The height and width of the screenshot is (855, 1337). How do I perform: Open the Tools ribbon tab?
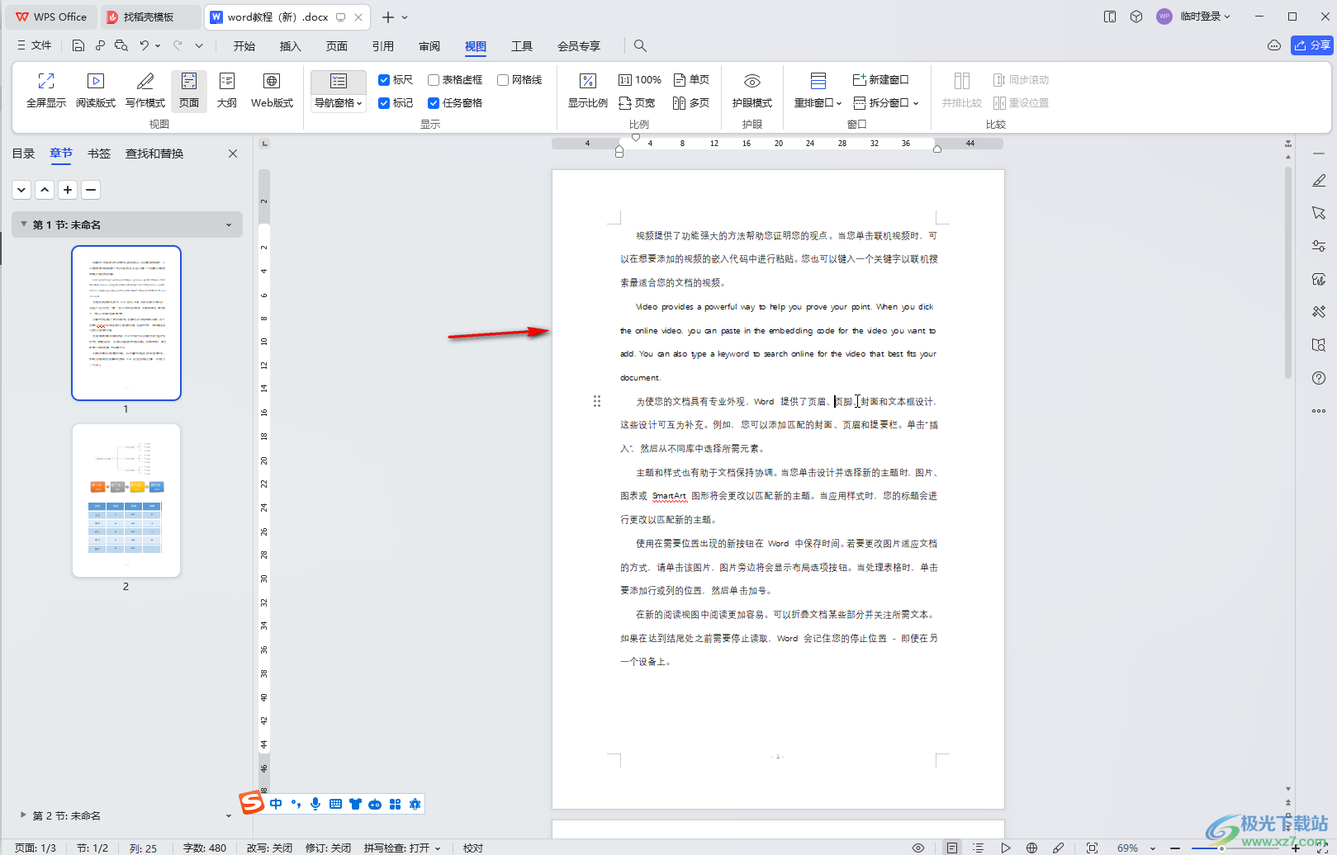(x=522, y=46)
